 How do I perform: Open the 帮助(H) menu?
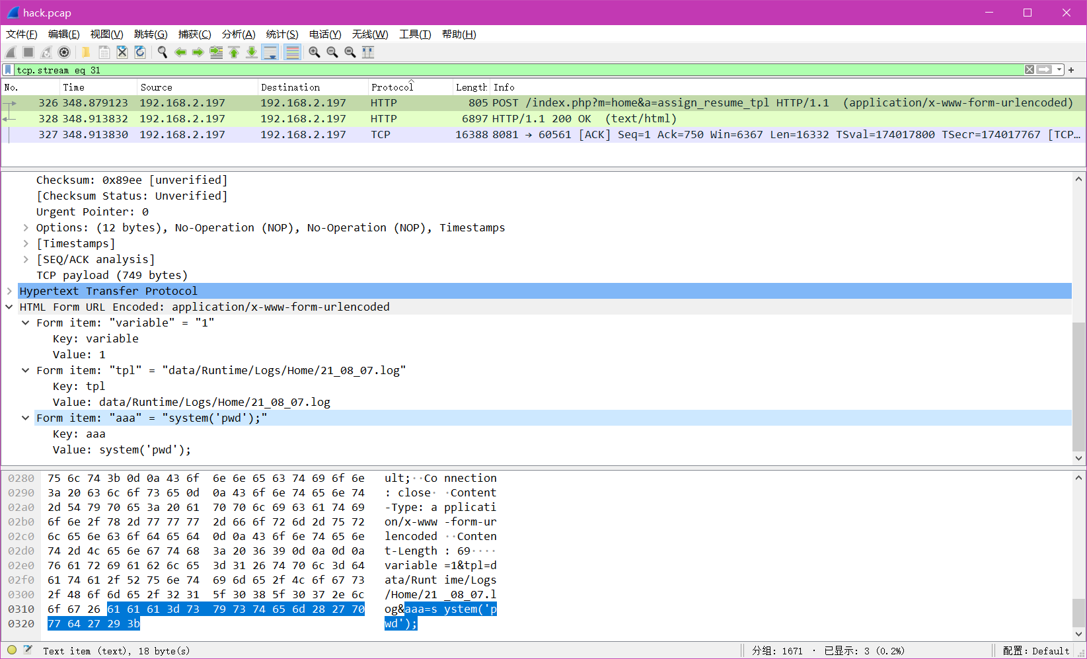[459, 34]
